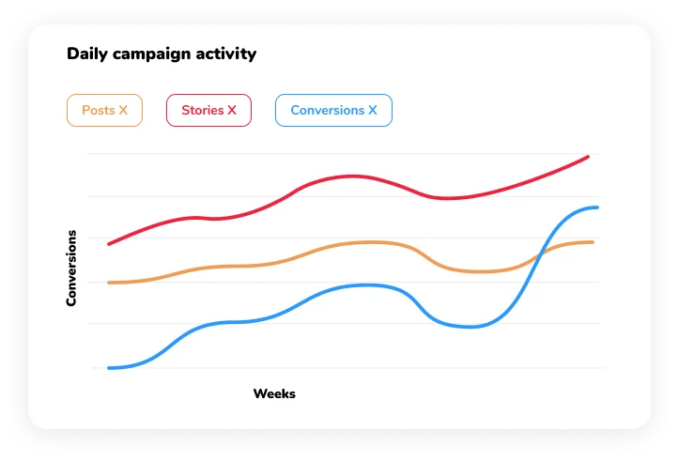679x461 pixels.
Task: Remove the Stories filter using its X
Action: click(x=232, y=111)
